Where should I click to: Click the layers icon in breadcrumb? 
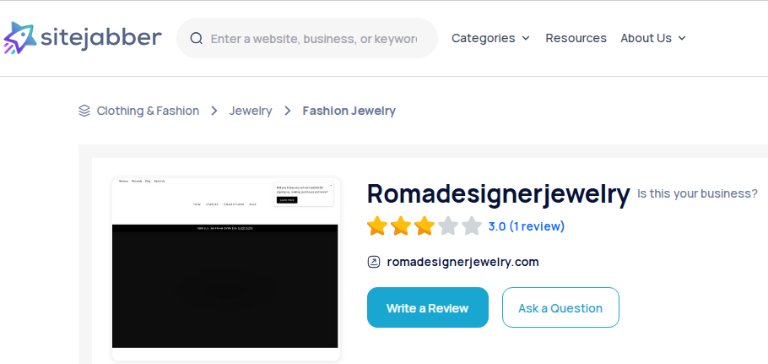[84, 111]
